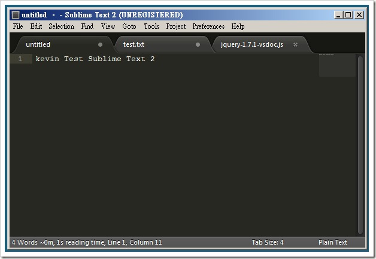Viewport: 376px width, 259px height.
Task: Open the Selection menu
Action: pyautogui.click(x=62, y=26)
